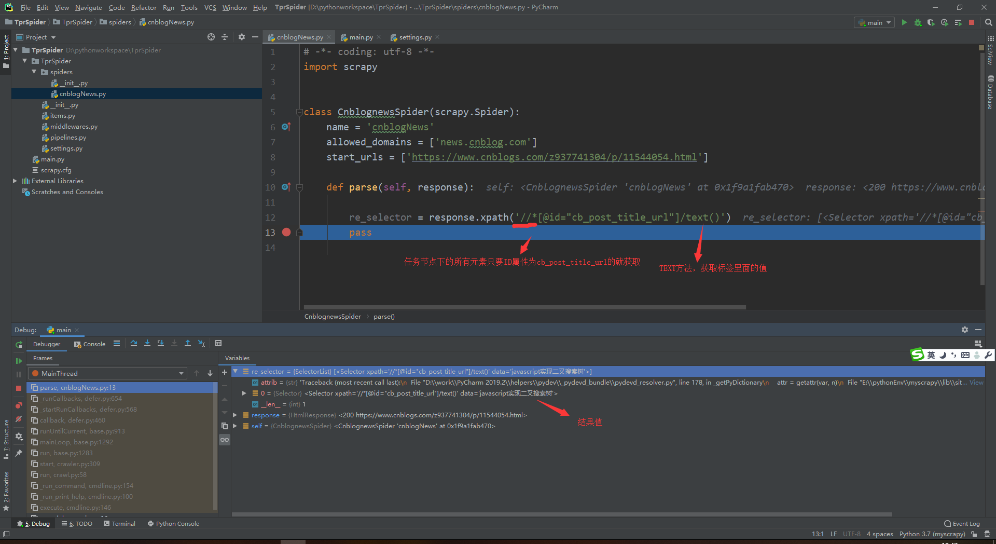Open Project panel settings gear
The width and height of the screenshot is (996, 544).
coord(241,37)
